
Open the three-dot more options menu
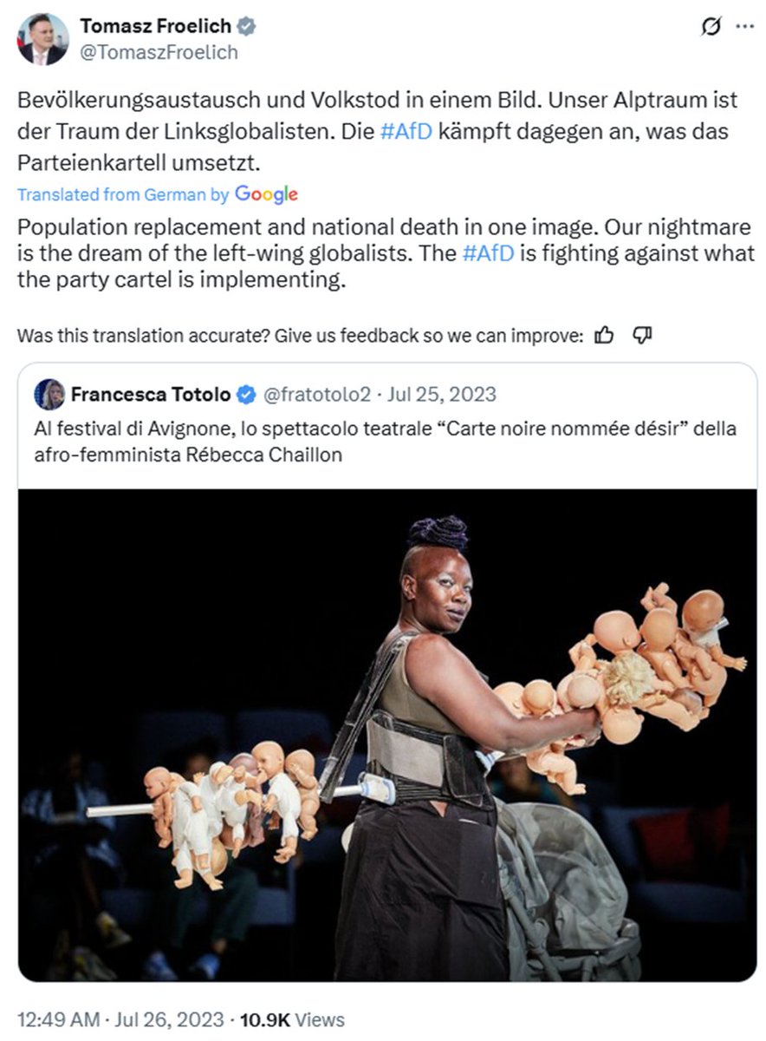[744, 27]
